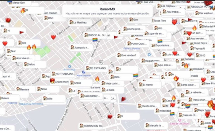Image resolution: width=215 pixels, height=131 pixels.
Task: Open the 'La katia' note
Action: click(113, 90)
